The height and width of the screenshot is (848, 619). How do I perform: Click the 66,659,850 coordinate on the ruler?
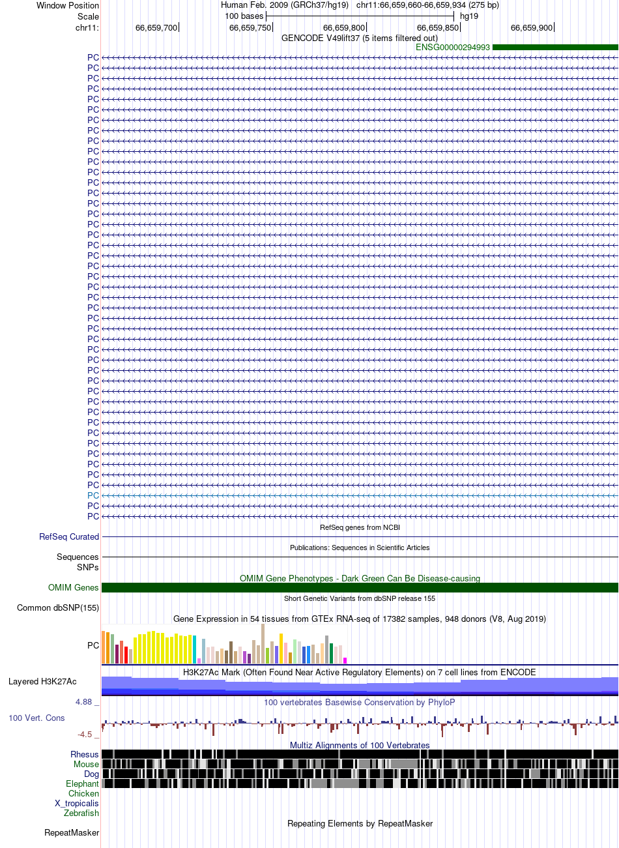pos(438,28)
